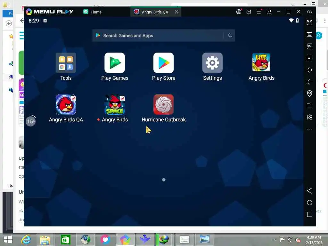
Task: Click the mini-window mode icon in title bar
Action: (269, 12)
